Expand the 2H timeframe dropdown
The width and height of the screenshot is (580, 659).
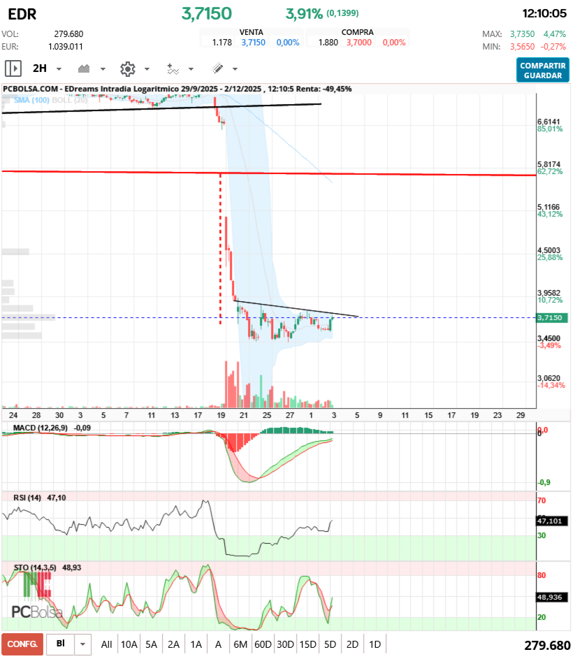coord(59,69)
